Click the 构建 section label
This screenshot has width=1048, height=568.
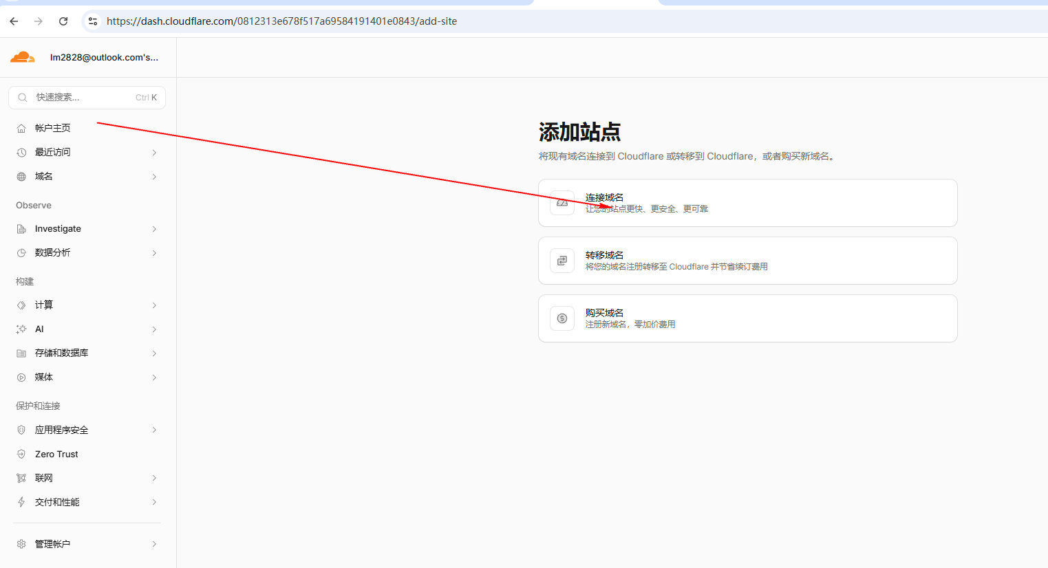point(25,282)
